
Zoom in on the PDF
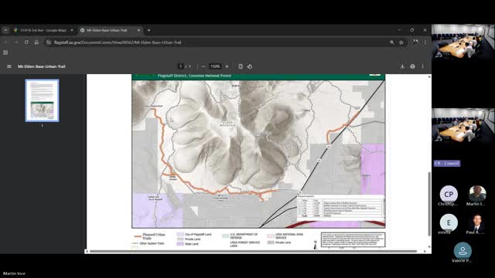pos(227,66)
